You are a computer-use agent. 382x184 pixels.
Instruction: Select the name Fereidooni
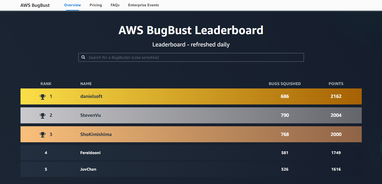[x=90, y=153]
